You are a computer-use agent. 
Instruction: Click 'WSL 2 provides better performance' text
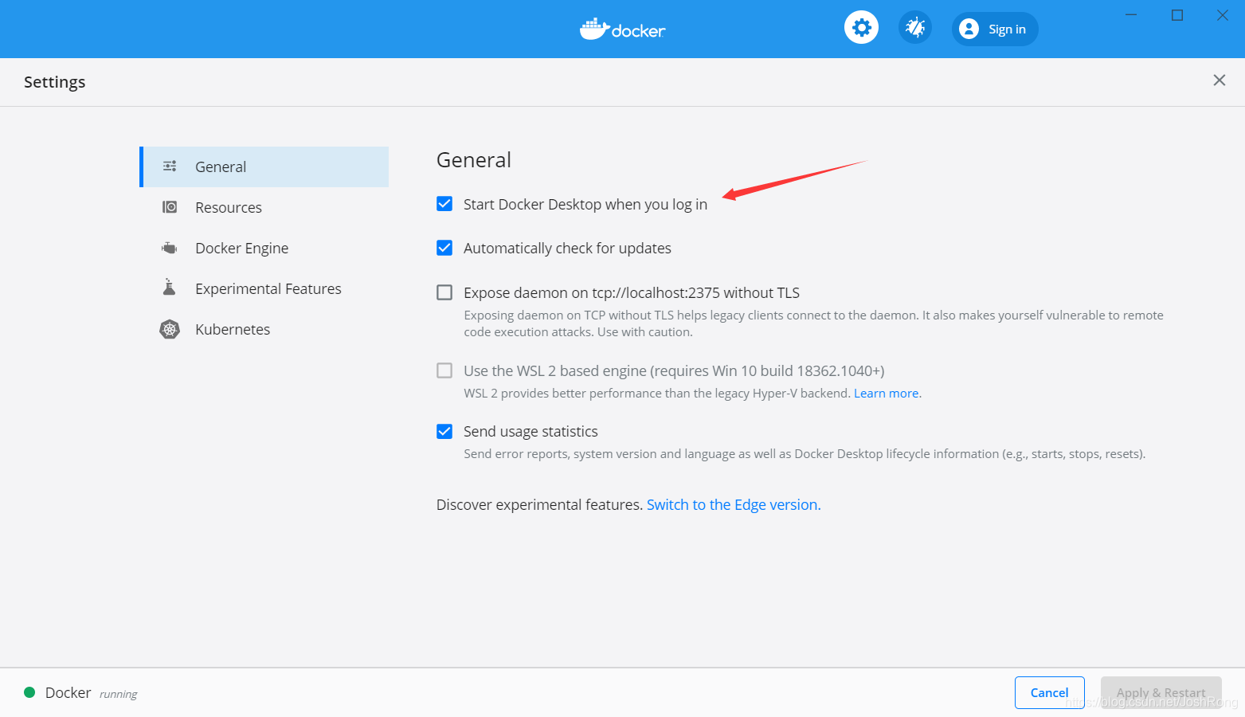pyautogui.click(x=657, y=394)
